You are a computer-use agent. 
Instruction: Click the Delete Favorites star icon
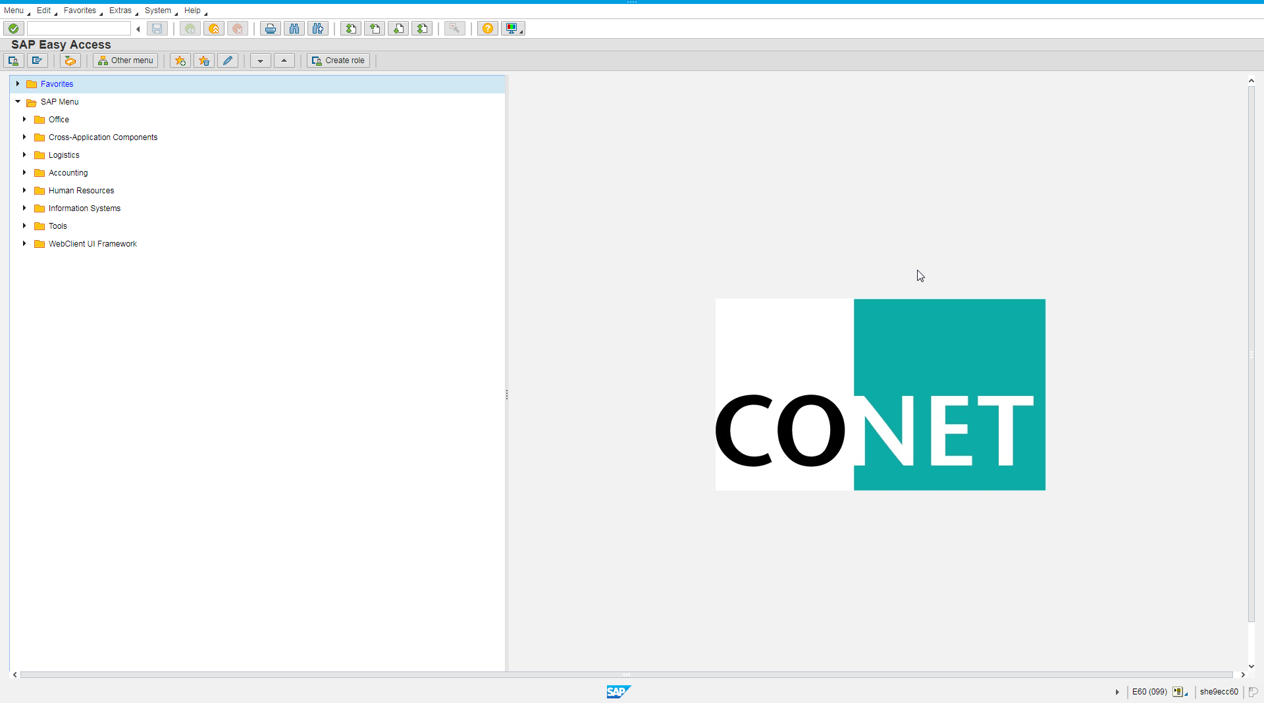(x=204, y=61)
